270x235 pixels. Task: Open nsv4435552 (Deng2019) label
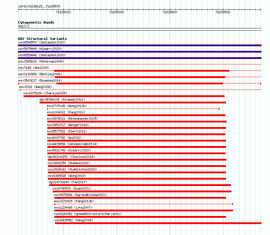click(74, 220)
